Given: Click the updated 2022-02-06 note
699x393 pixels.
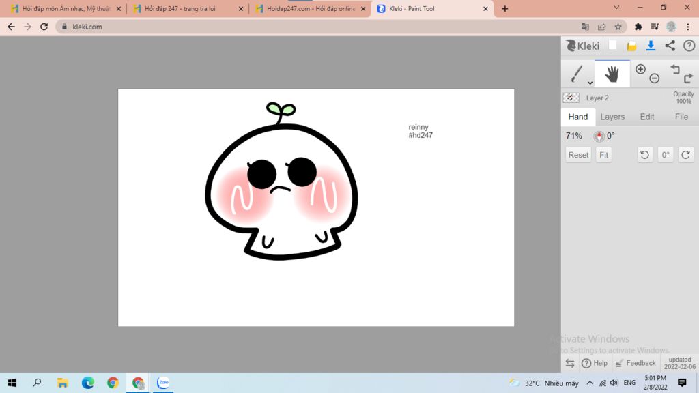Looking at the screenshot, I should [679, 363].
